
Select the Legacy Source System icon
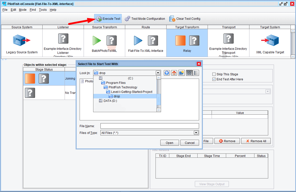tap(22, 40)
